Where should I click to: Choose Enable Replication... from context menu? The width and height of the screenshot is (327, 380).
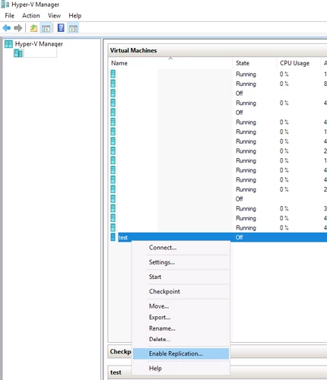(x=181, y=353)
